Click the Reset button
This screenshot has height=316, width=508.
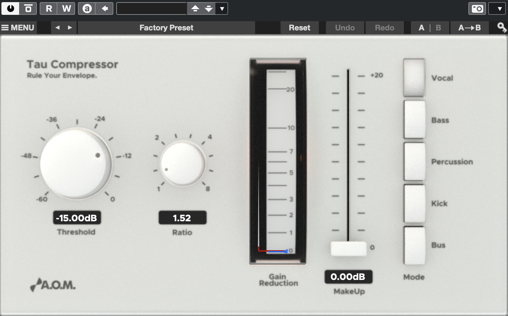click(x=299, y=27)
